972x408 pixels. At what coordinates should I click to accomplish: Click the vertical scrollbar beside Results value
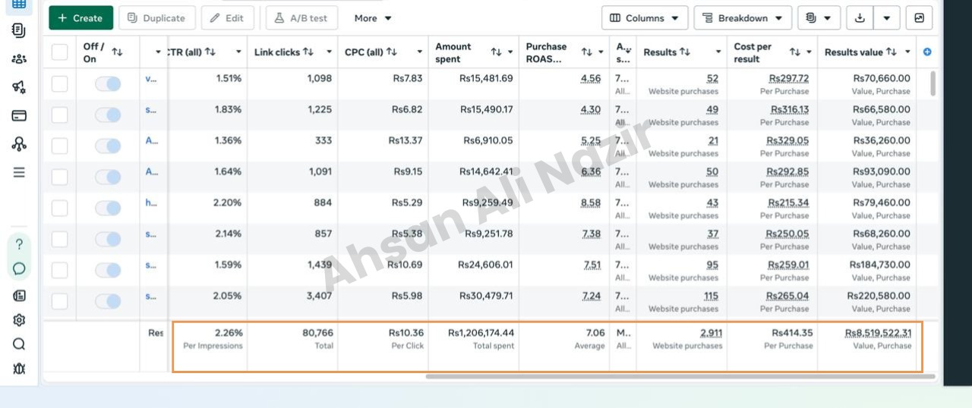coord(933,83)
